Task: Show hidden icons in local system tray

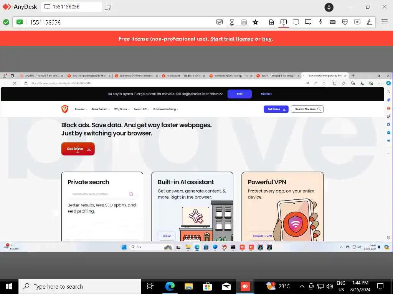Action: (302, 286)
